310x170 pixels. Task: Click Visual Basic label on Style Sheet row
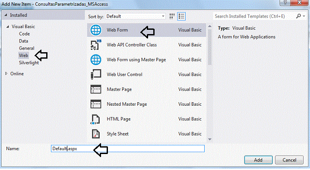click(190, 134)
